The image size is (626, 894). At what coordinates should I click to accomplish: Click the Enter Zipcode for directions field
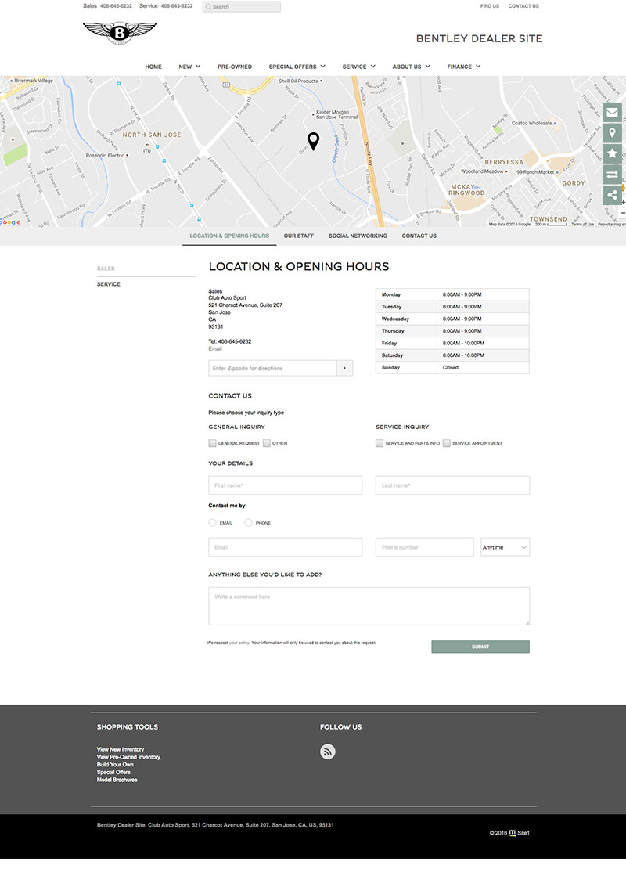point(272,368)
